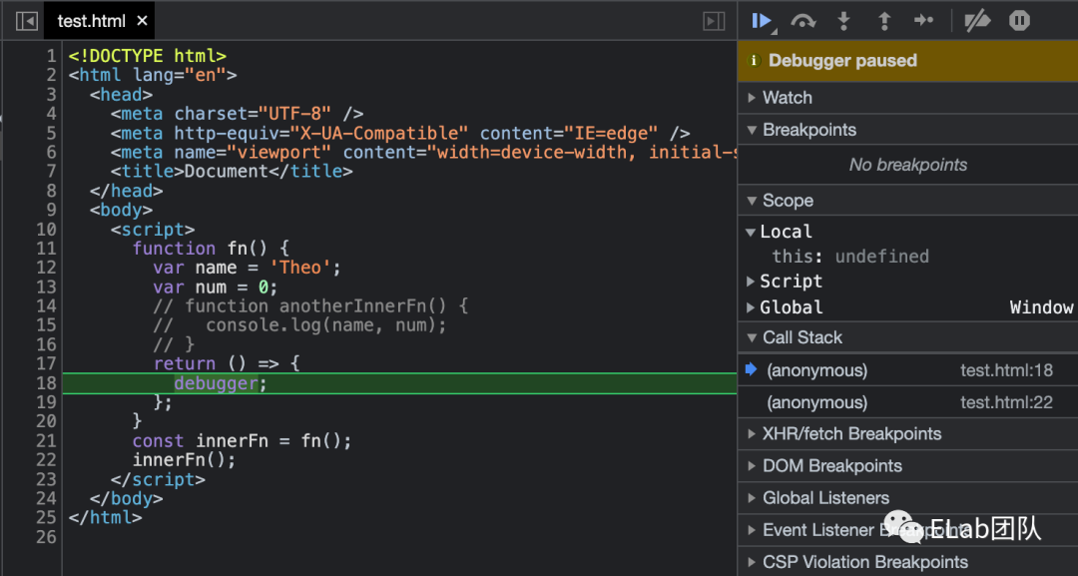This screenshot has height=576, width=1078.
Task: Click 'this: undefined' in Local scope
Action: [849, 257]
